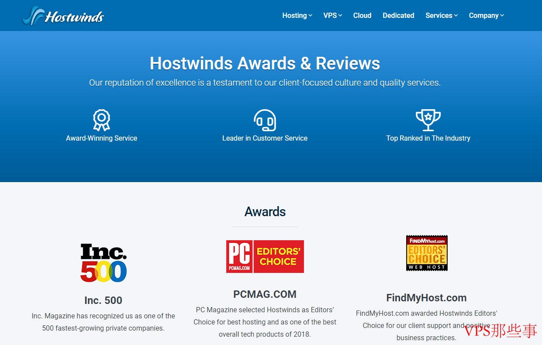Click the headset customer service icon
This screenshot has height=345, width=542.
point(265,120)
